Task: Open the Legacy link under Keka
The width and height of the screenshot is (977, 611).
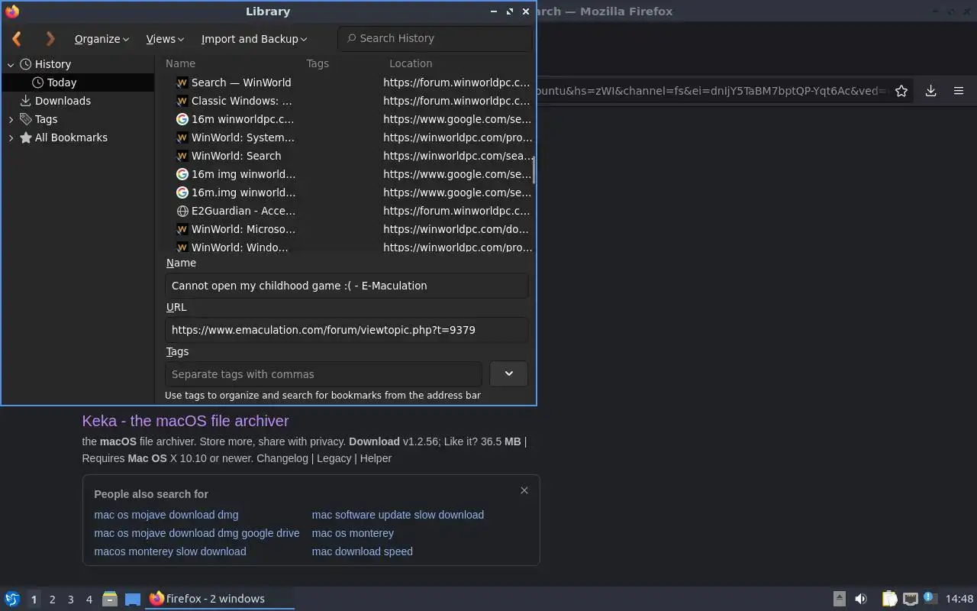Action: [x=334, y=458]
